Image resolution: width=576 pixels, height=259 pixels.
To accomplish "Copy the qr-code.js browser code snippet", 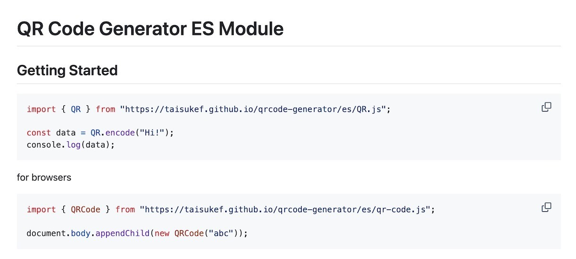I will coord(546,207).
